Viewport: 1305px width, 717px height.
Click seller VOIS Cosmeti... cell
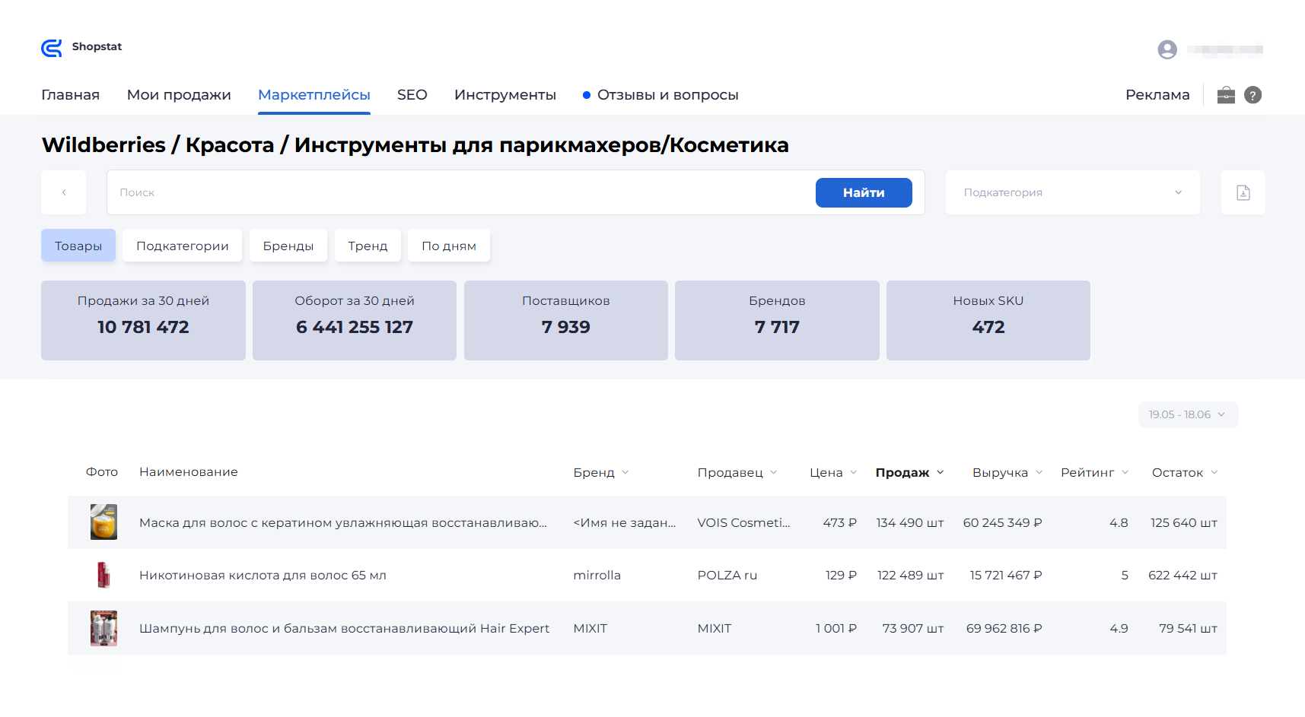point(744,522)
